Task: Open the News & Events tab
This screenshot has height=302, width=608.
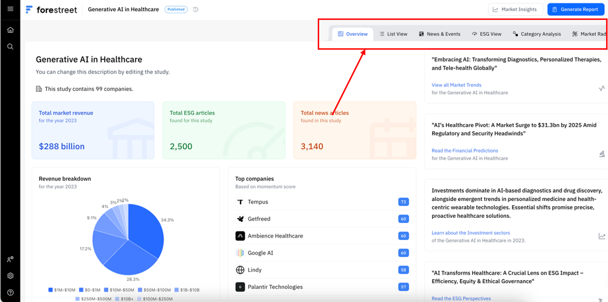Action: click(440, 34)
